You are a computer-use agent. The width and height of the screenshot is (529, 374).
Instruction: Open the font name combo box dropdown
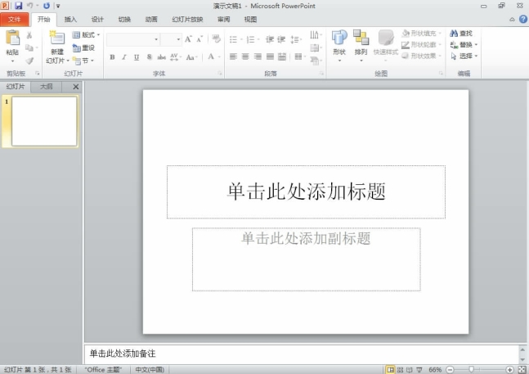[156, 39]
